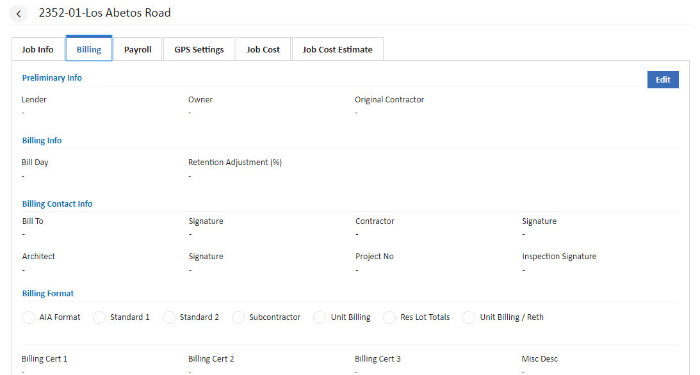Click the Edit button
The width and height of the screenshot is (700, 375).
coord(663,79)
